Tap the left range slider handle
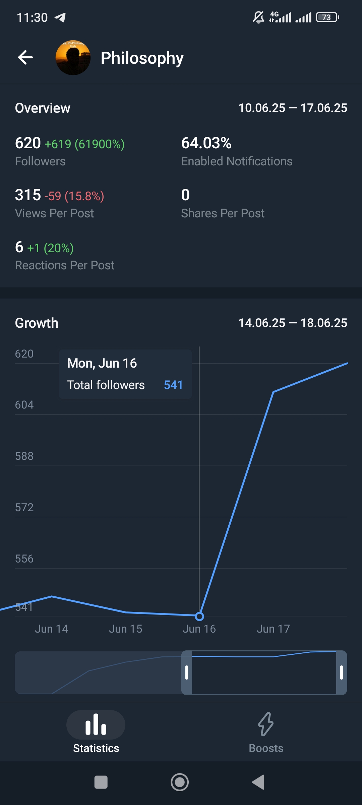This screenshot has width=362, height=805. 187,673
